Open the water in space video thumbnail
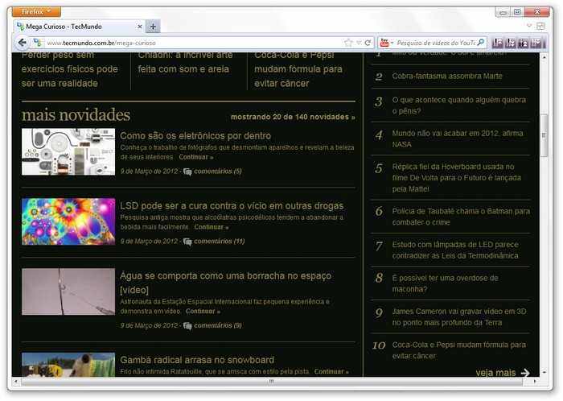Image resolution: width=563 pixels, height=401 pixels. click(68, 291)
